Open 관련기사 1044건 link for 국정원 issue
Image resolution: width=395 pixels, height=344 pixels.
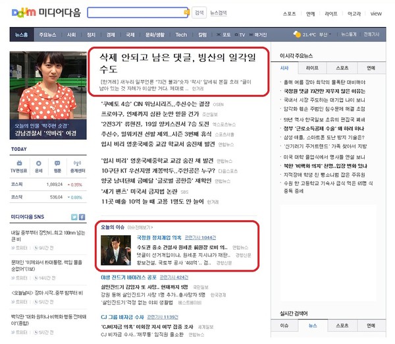[x=201, y=236]
